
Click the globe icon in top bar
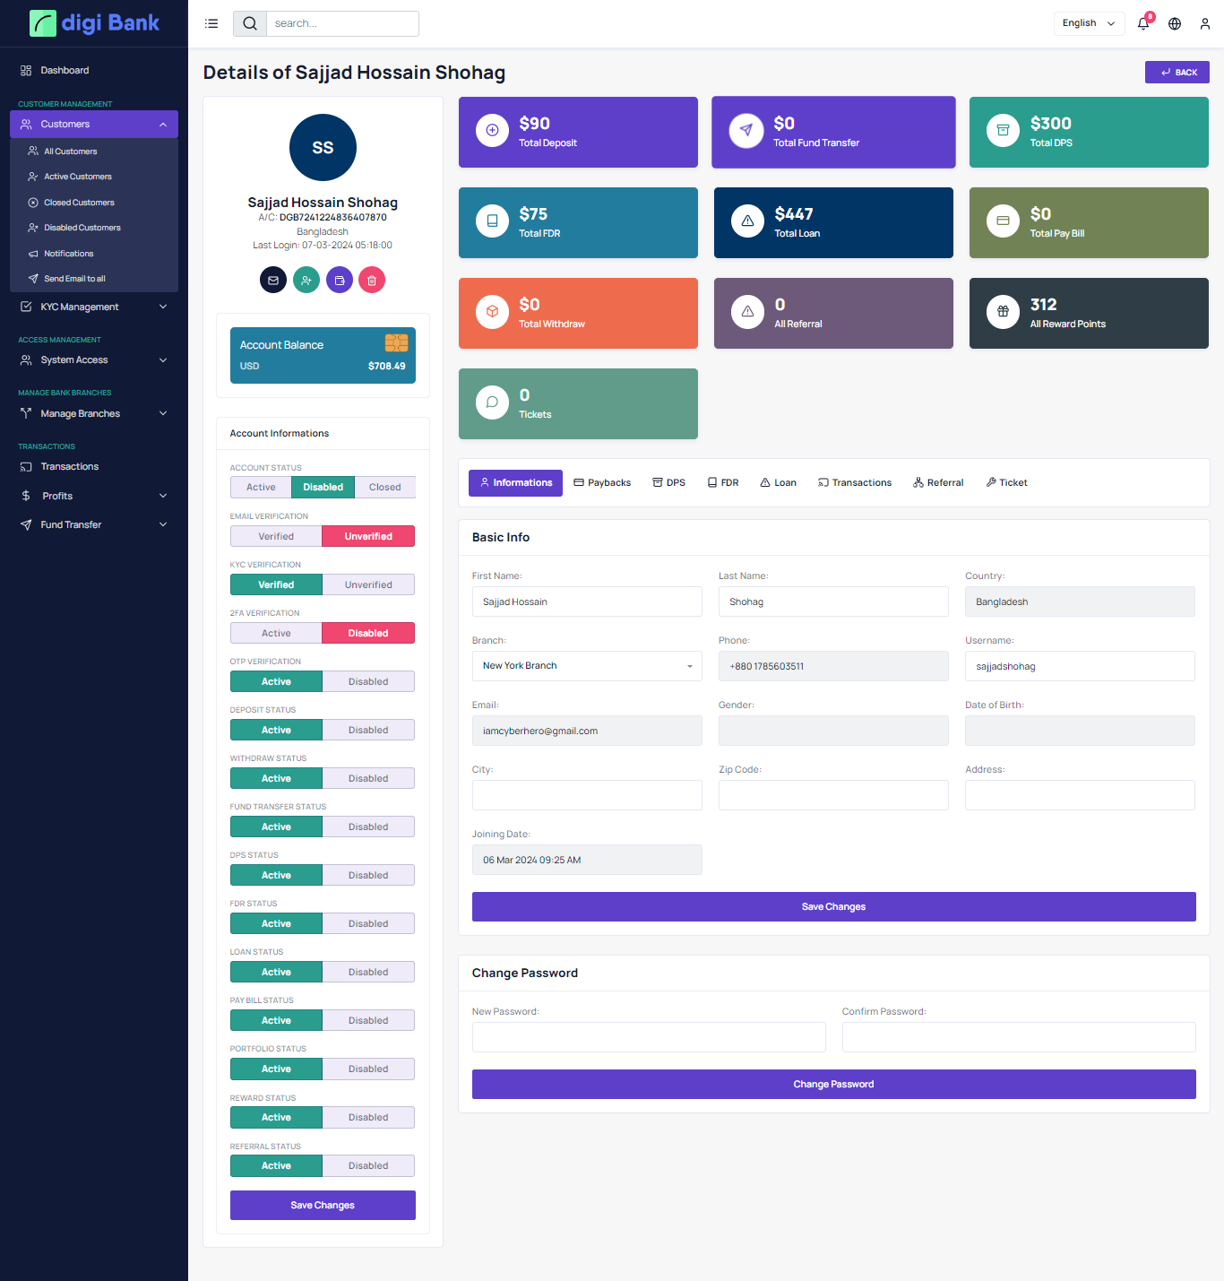1175,24
